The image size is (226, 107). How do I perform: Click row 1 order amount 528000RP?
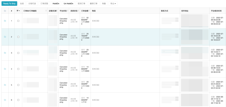(85, 19)
